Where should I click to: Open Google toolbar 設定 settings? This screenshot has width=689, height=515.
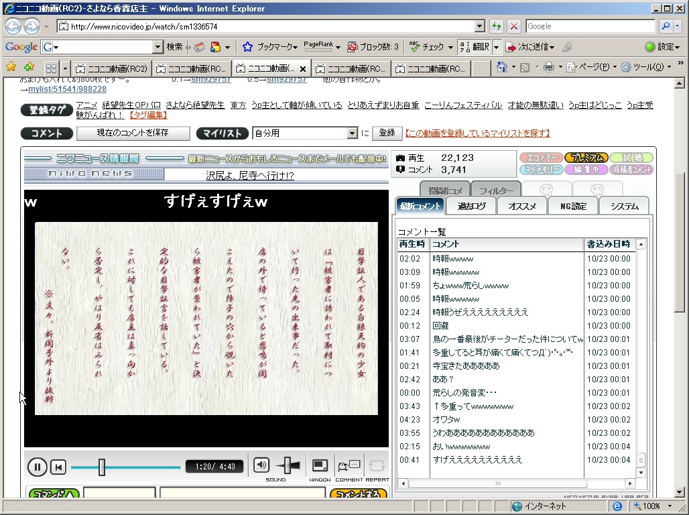(x=663, y=47)
